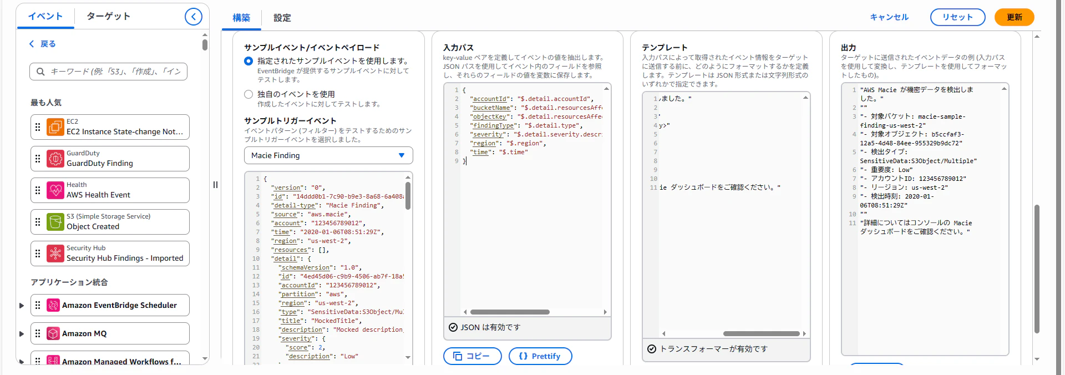Click the Amazon MQ service icon
1065x375 pixels.
(53, 333)
